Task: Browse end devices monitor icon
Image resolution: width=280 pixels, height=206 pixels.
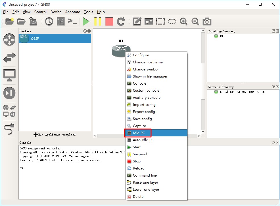Action: click(x=9, y=75)
